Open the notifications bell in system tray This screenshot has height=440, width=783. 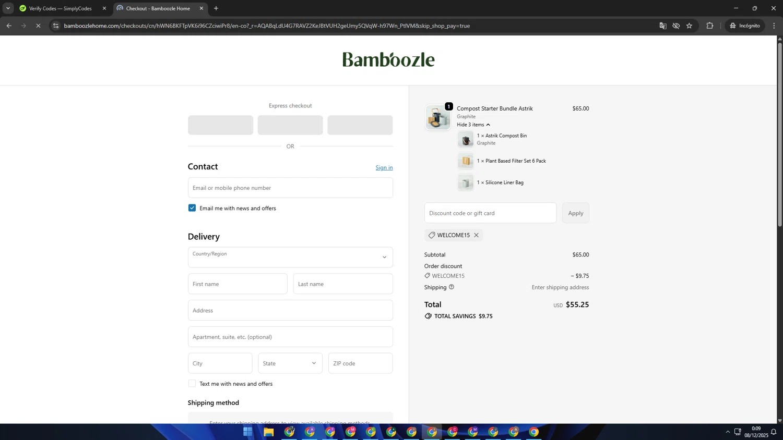pyautogui.click(x=774, y=432)
